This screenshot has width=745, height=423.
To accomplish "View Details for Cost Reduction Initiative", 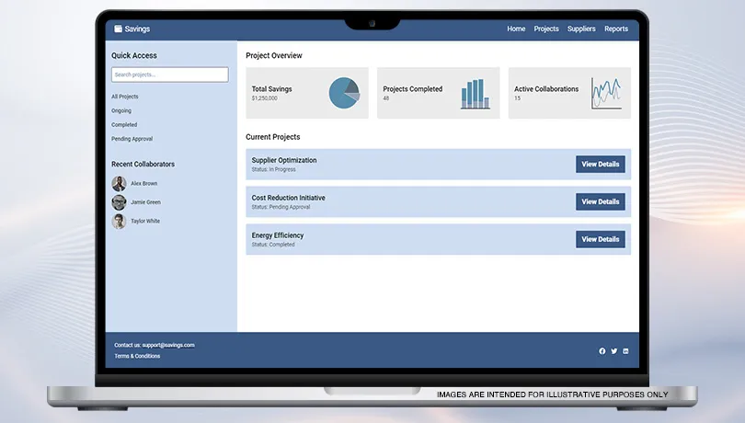I will coord(601,201).
